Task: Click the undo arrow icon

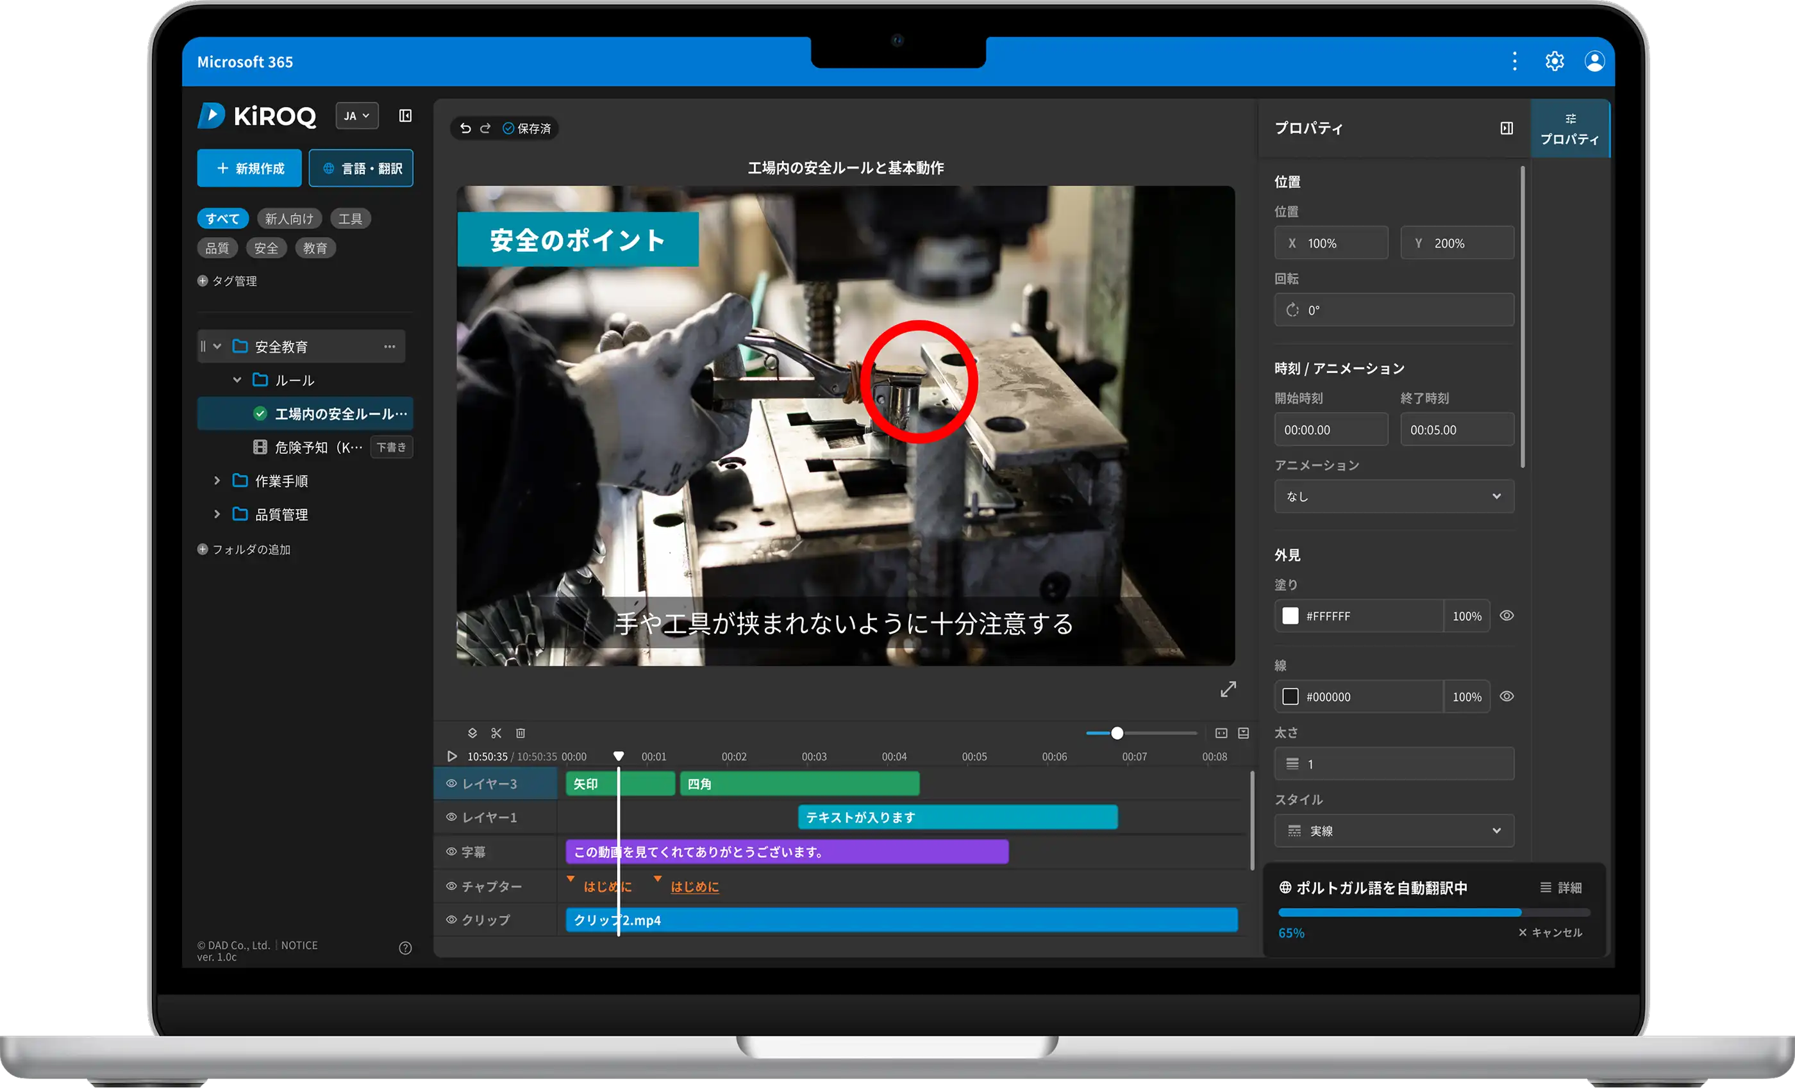Action: click(465, 128)
